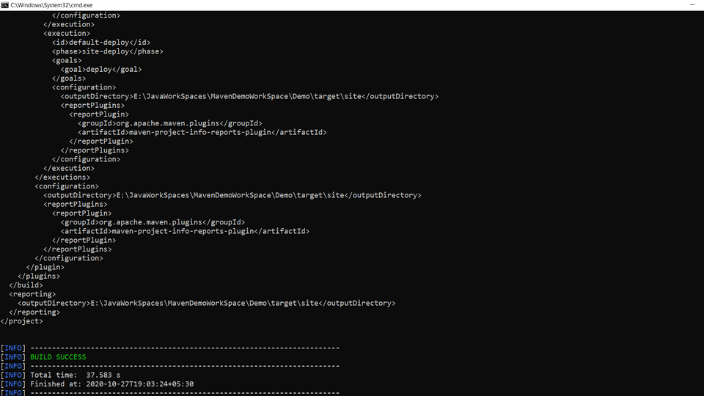This screenshot has width=704, height=396.
Task: Click the green BUILD SUCCESS message
Action: [x=58, y=357]
